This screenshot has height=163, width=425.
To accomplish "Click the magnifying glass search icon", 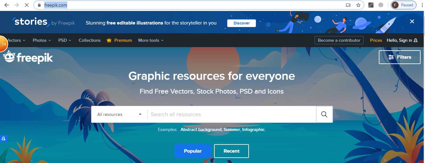I will 324,114.
